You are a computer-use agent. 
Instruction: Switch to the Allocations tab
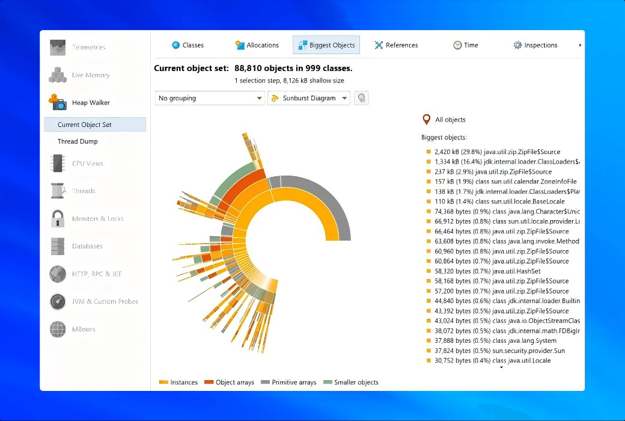257,45
